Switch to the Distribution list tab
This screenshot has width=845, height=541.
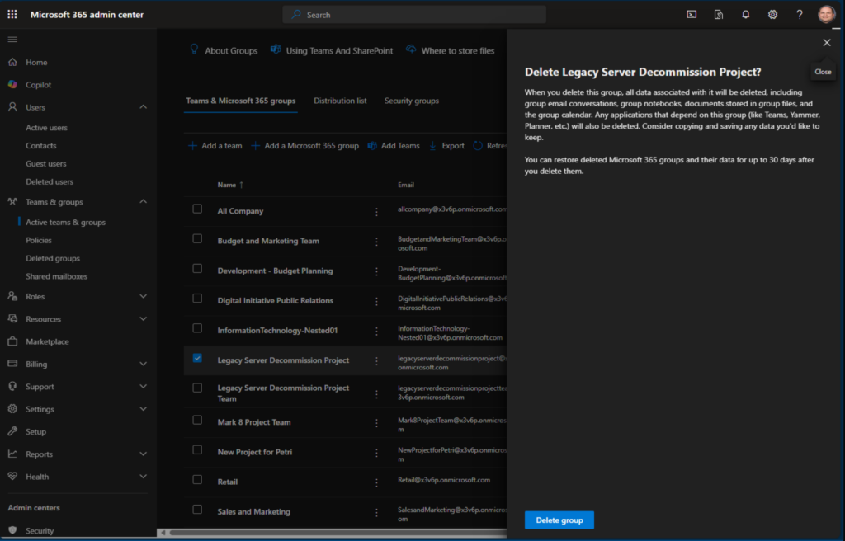point(340,100)
